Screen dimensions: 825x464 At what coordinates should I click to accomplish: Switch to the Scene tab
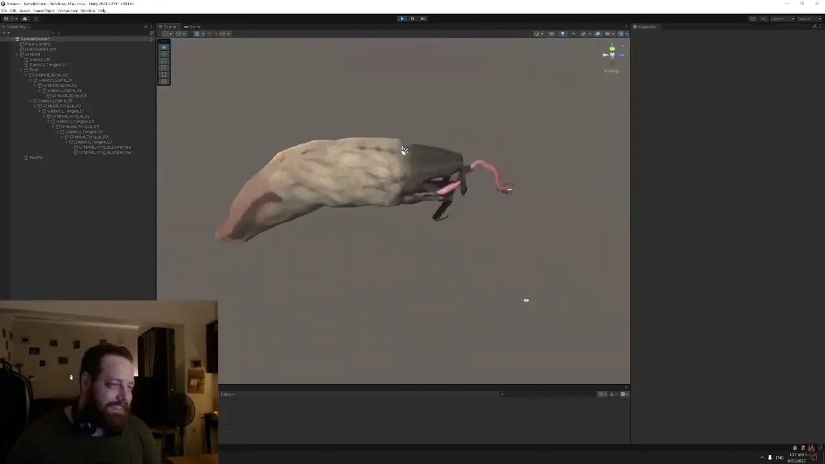(170, 26)
